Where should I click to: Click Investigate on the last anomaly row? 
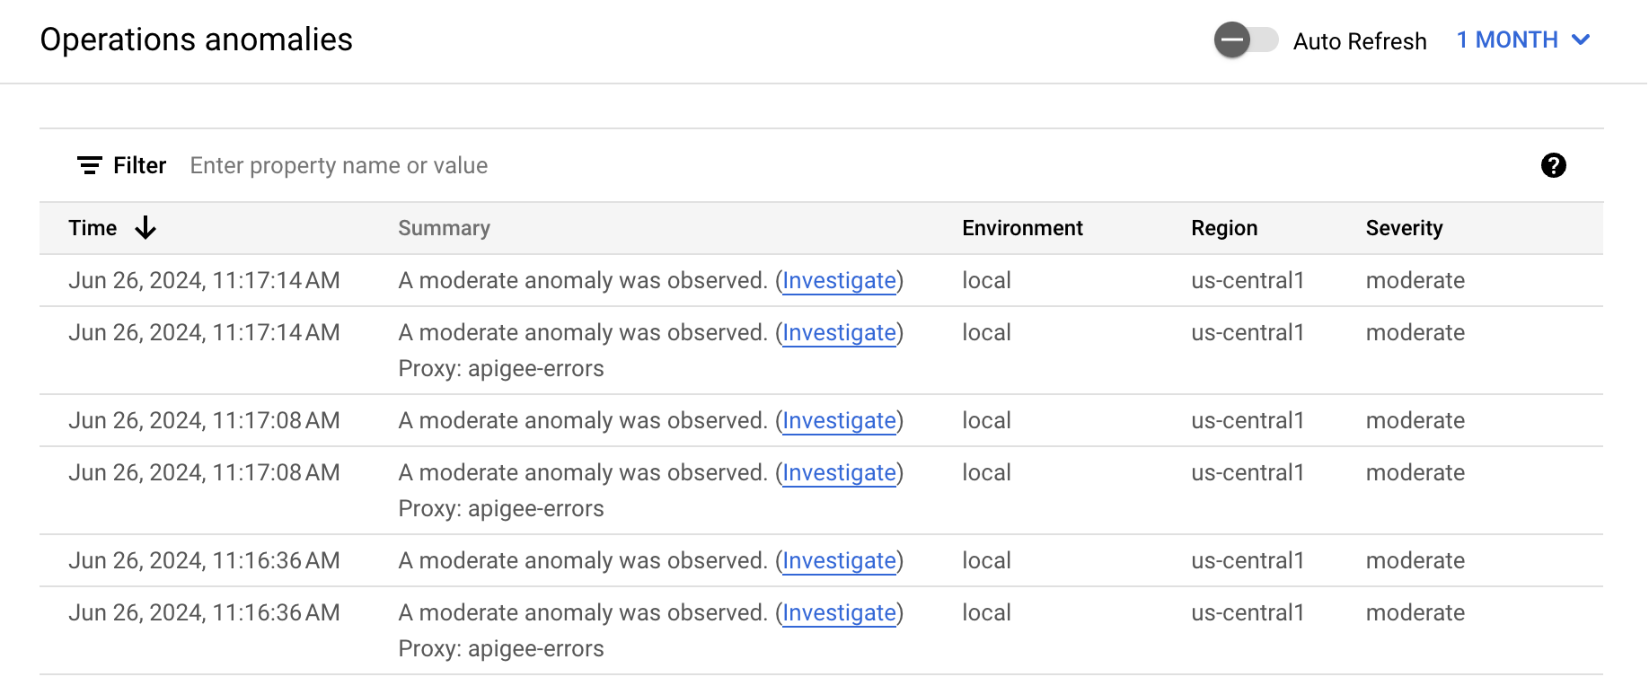point(839,612)
